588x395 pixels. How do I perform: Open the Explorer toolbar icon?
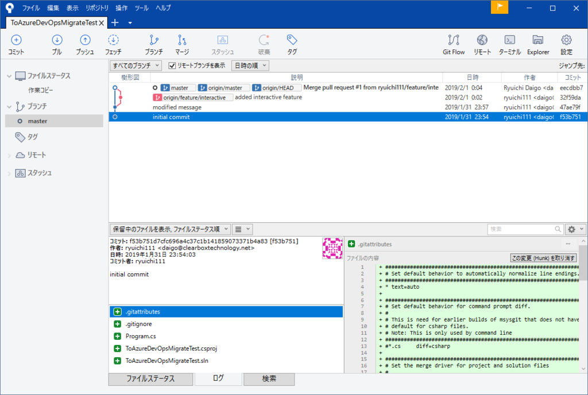(x=538, y=45)
